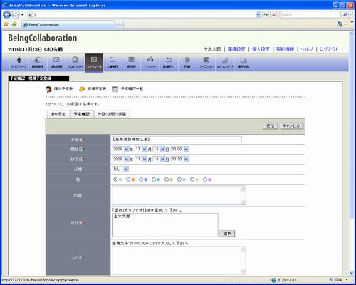
Task: Open the ホームページ navigation icon
Action: (225, 63)
